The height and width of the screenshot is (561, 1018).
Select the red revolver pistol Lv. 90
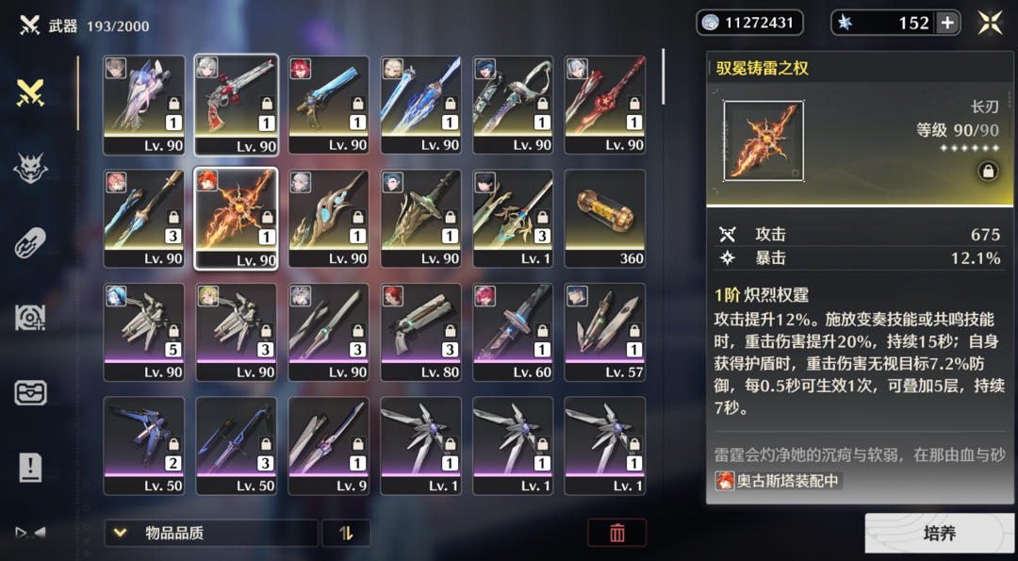[x=237, y=106]
